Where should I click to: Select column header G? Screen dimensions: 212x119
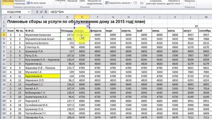[x=113, y=17]
